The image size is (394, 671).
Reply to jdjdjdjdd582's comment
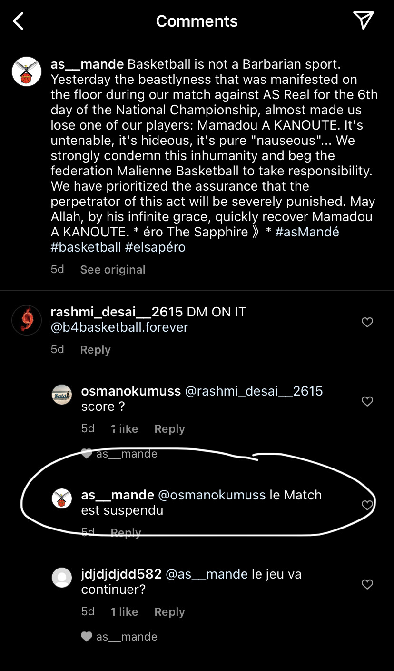coord(169,612)
